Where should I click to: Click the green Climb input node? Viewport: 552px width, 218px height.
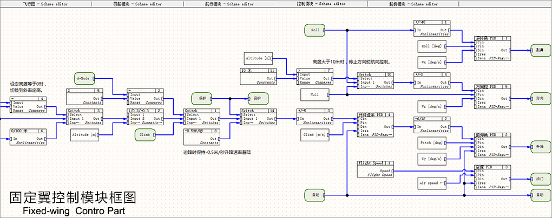[145, 135]
